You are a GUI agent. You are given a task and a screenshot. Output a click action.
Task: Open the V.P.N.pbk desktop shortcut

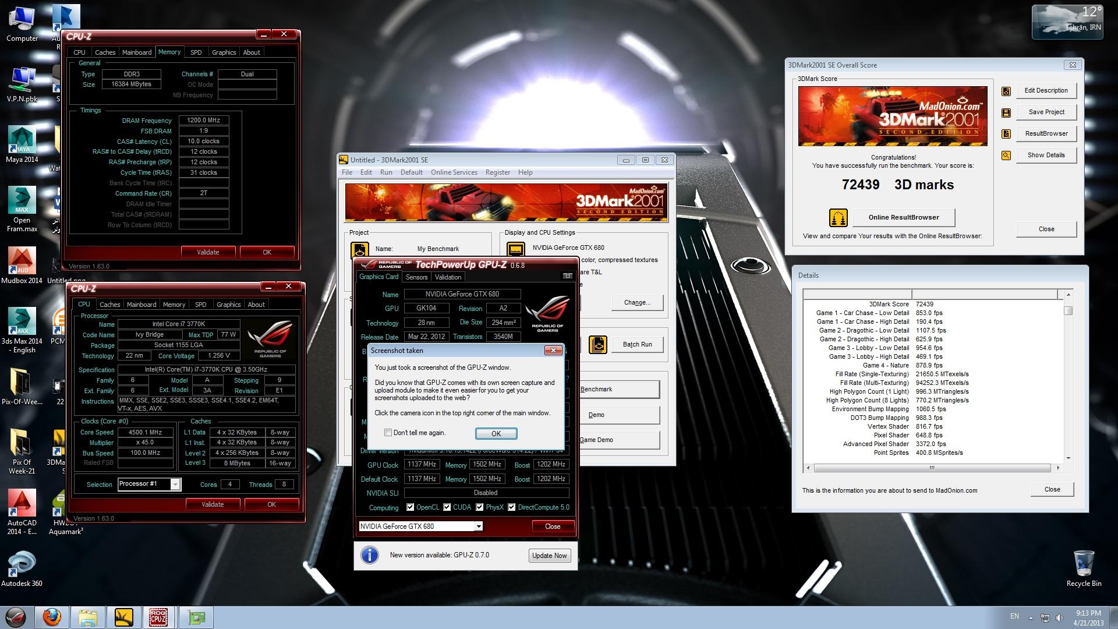(22, 84)
